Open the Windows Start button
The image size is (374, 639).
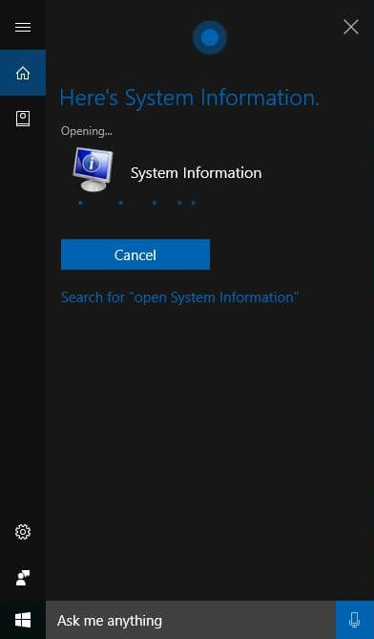point(23,620)
